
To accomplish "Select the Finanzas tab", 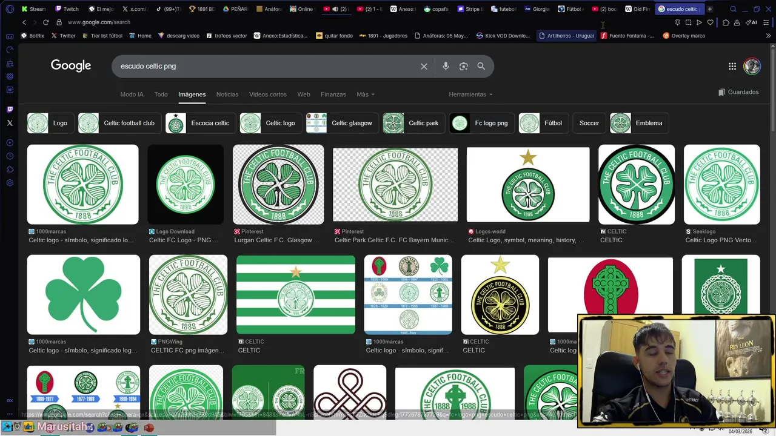I will [x=333, y=94].
